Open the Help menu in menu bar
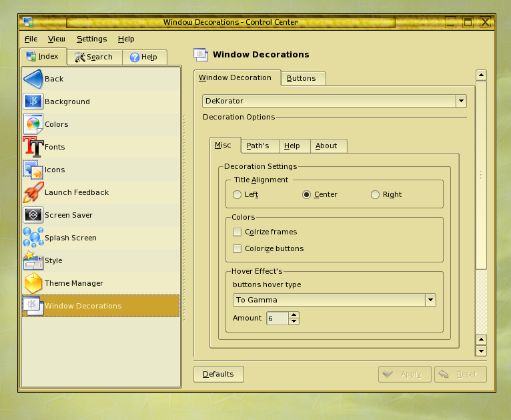Screen dimensions: 511x420 (126, 39)
